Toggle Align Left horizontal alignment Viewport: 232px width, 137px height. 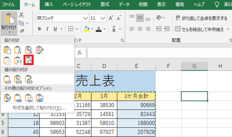point(132,29)
